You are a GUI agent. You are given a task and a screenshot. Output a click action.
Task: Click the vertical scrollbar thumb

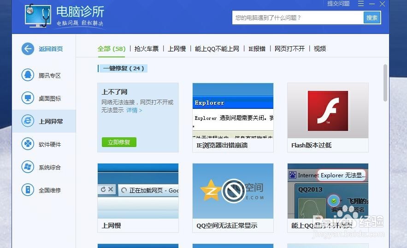385,83
